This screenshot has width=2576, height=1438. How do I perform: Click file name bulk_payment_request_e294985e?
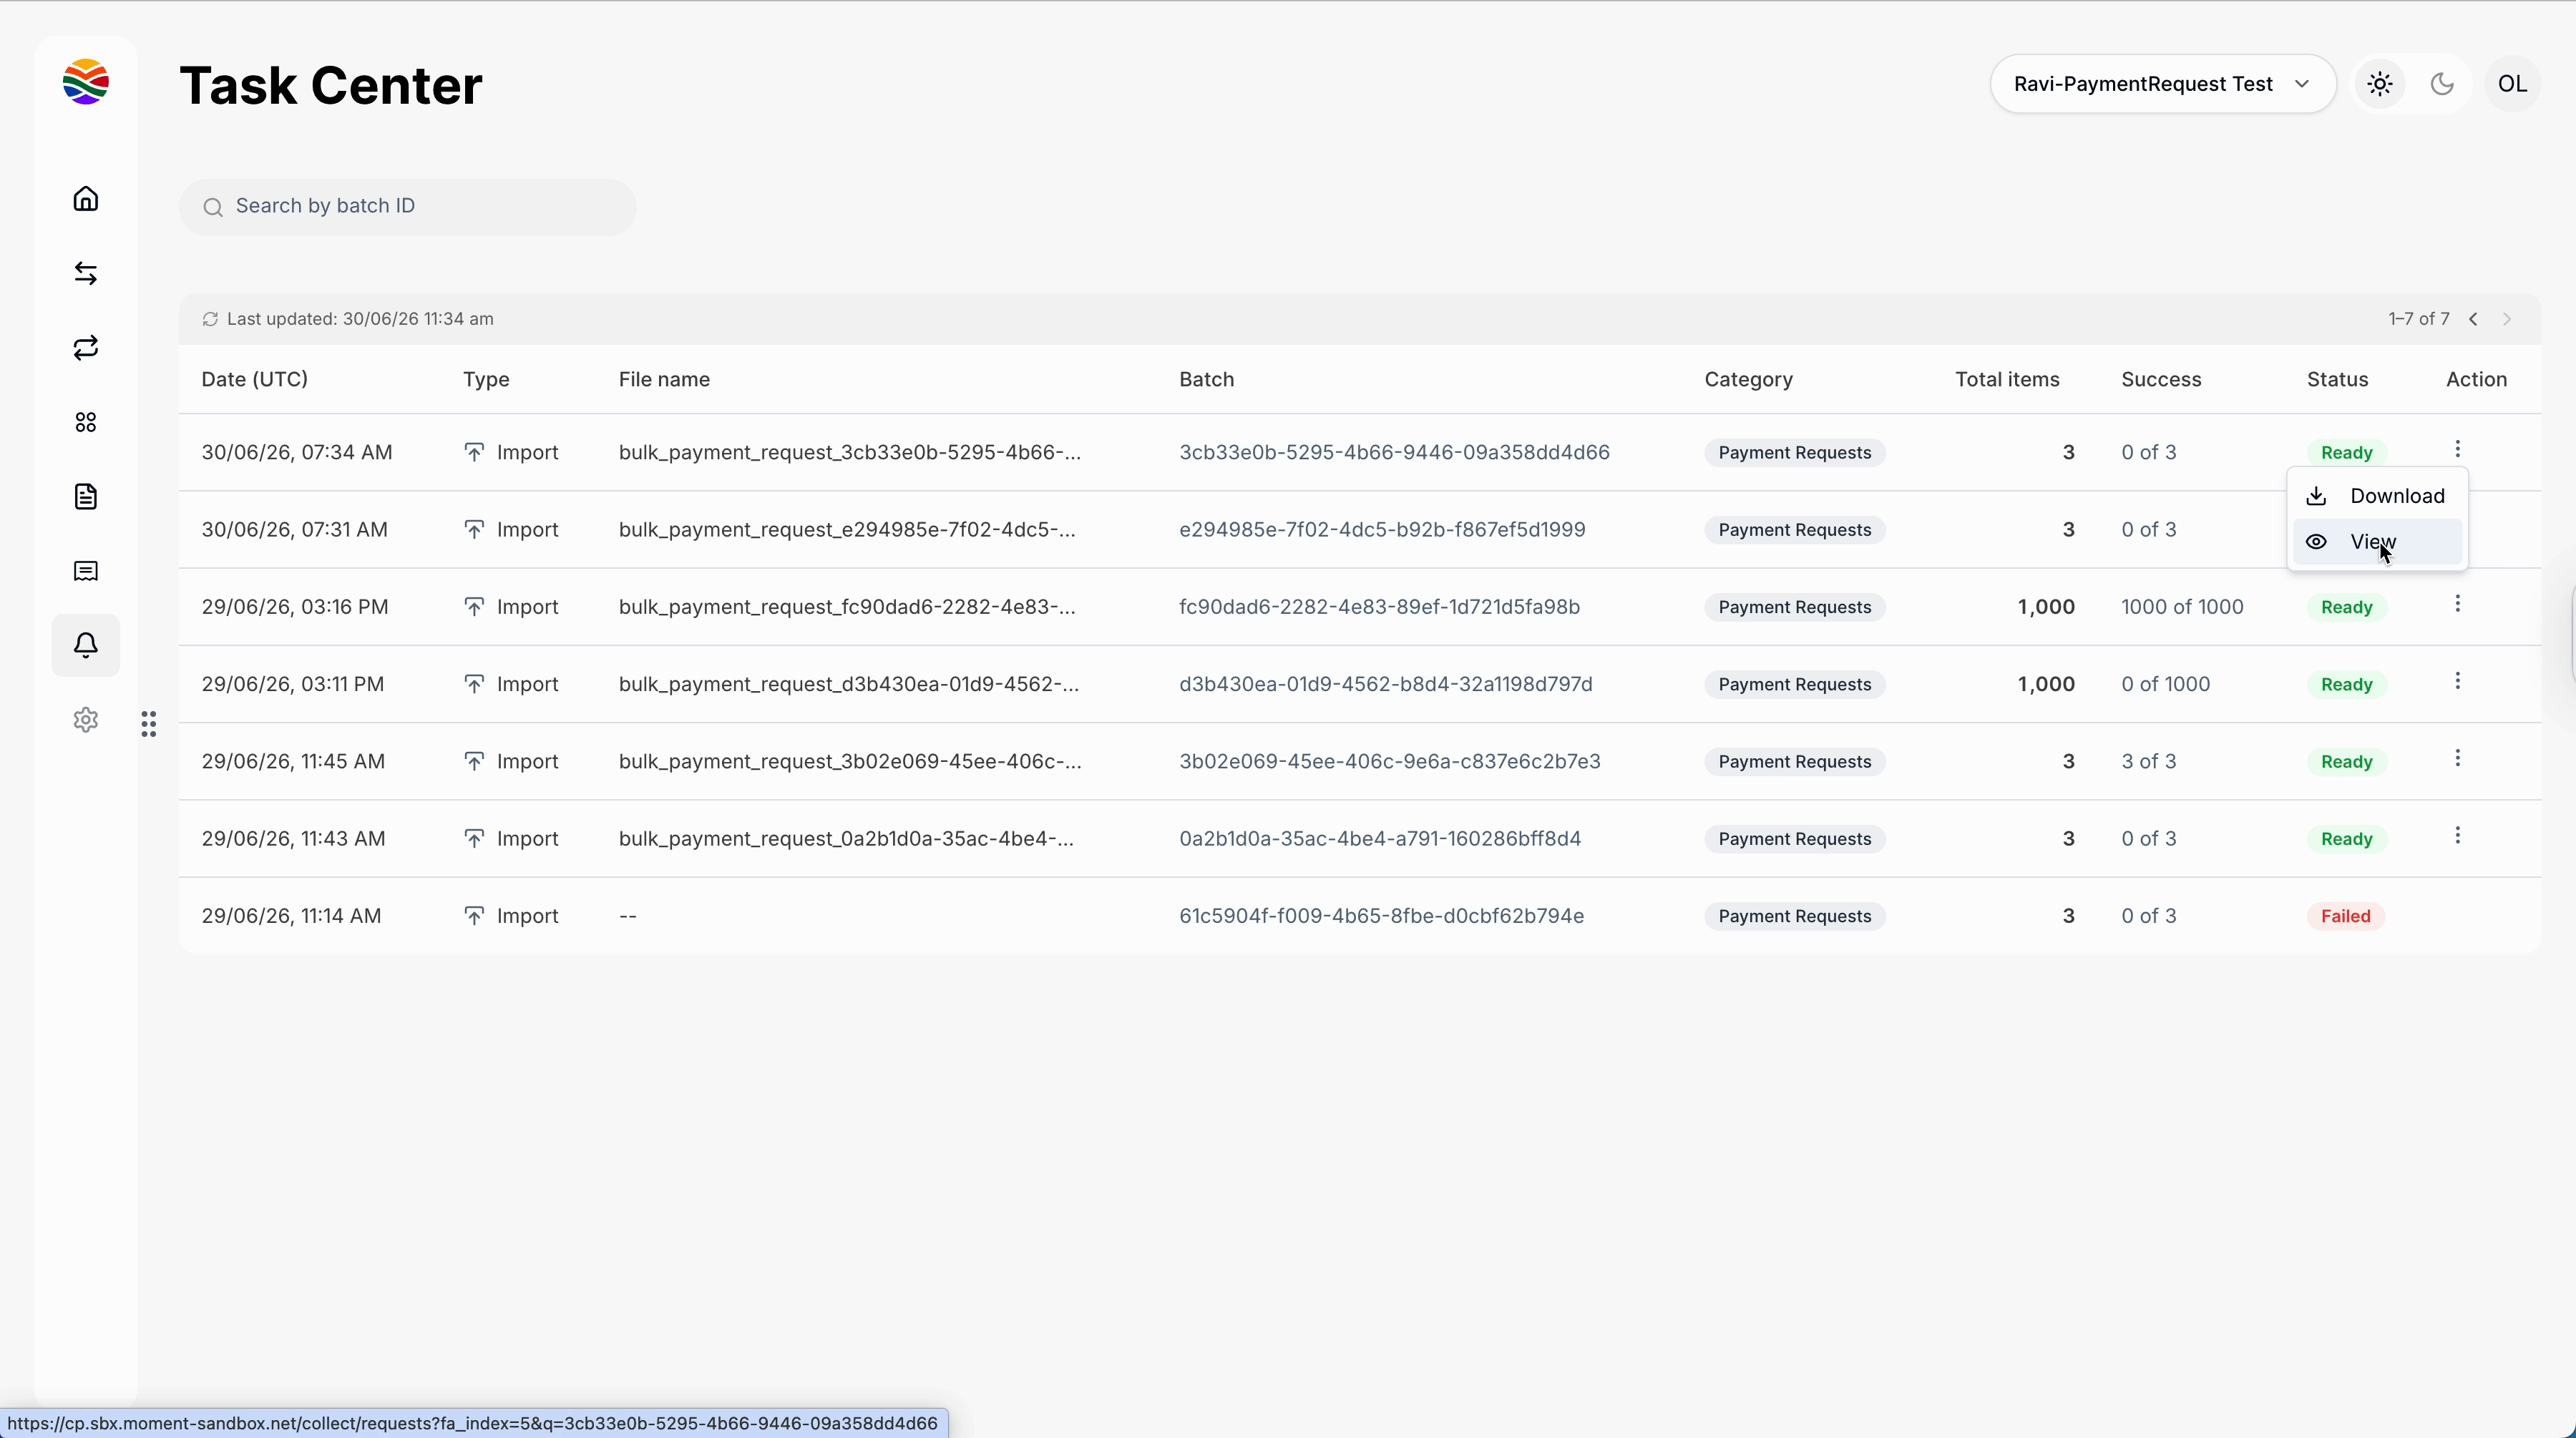click(847, 530)
